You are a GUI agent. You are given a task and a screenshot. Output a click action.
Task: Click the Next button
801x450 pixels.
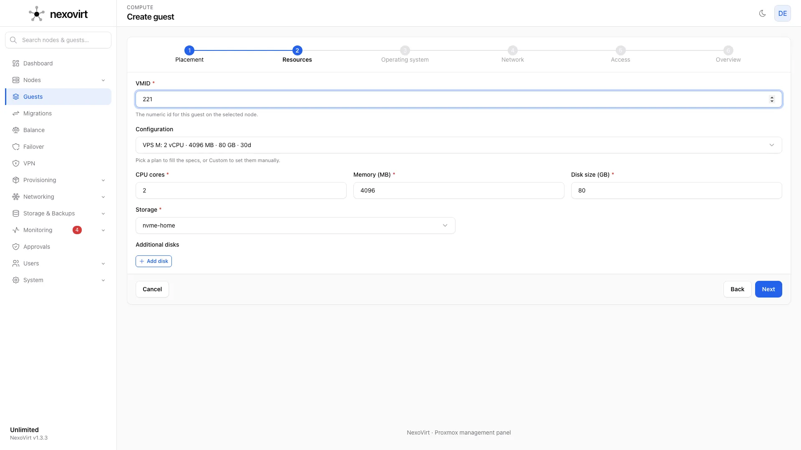coord(768,289)
